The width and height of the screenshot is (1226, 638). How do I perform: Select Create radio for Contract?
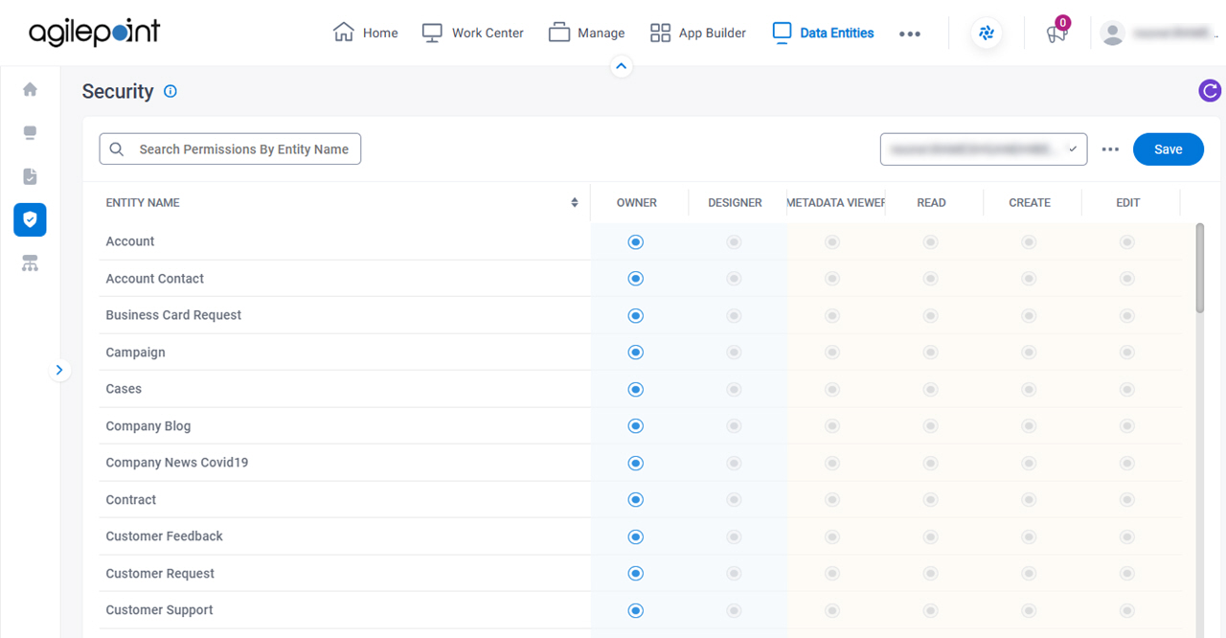[x=1029, y=500]
